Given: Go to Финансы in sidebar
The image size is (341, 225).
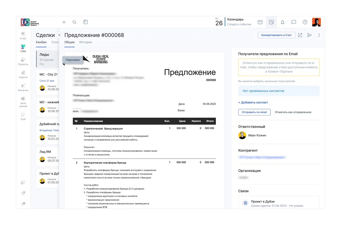Looking at the screenshot, I should (x=23, y=87).
